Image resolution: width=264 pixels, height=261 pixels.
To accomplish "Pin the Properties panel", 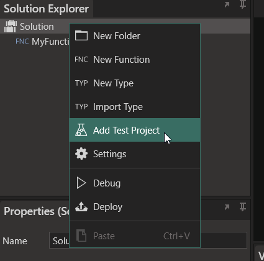I will (x=243, y=207).
